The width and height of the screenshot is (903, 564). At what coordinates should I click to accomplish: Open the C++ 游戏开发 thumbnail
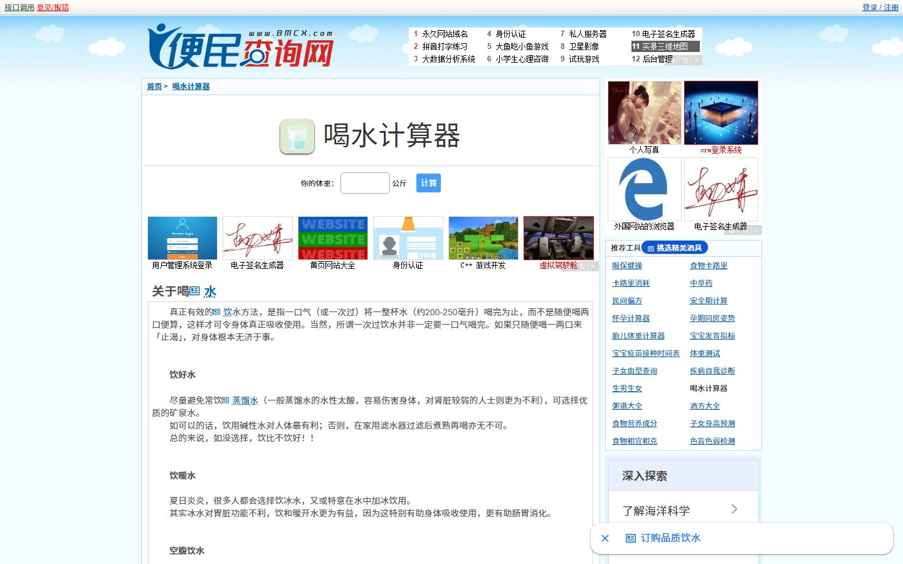coord(483,238)
